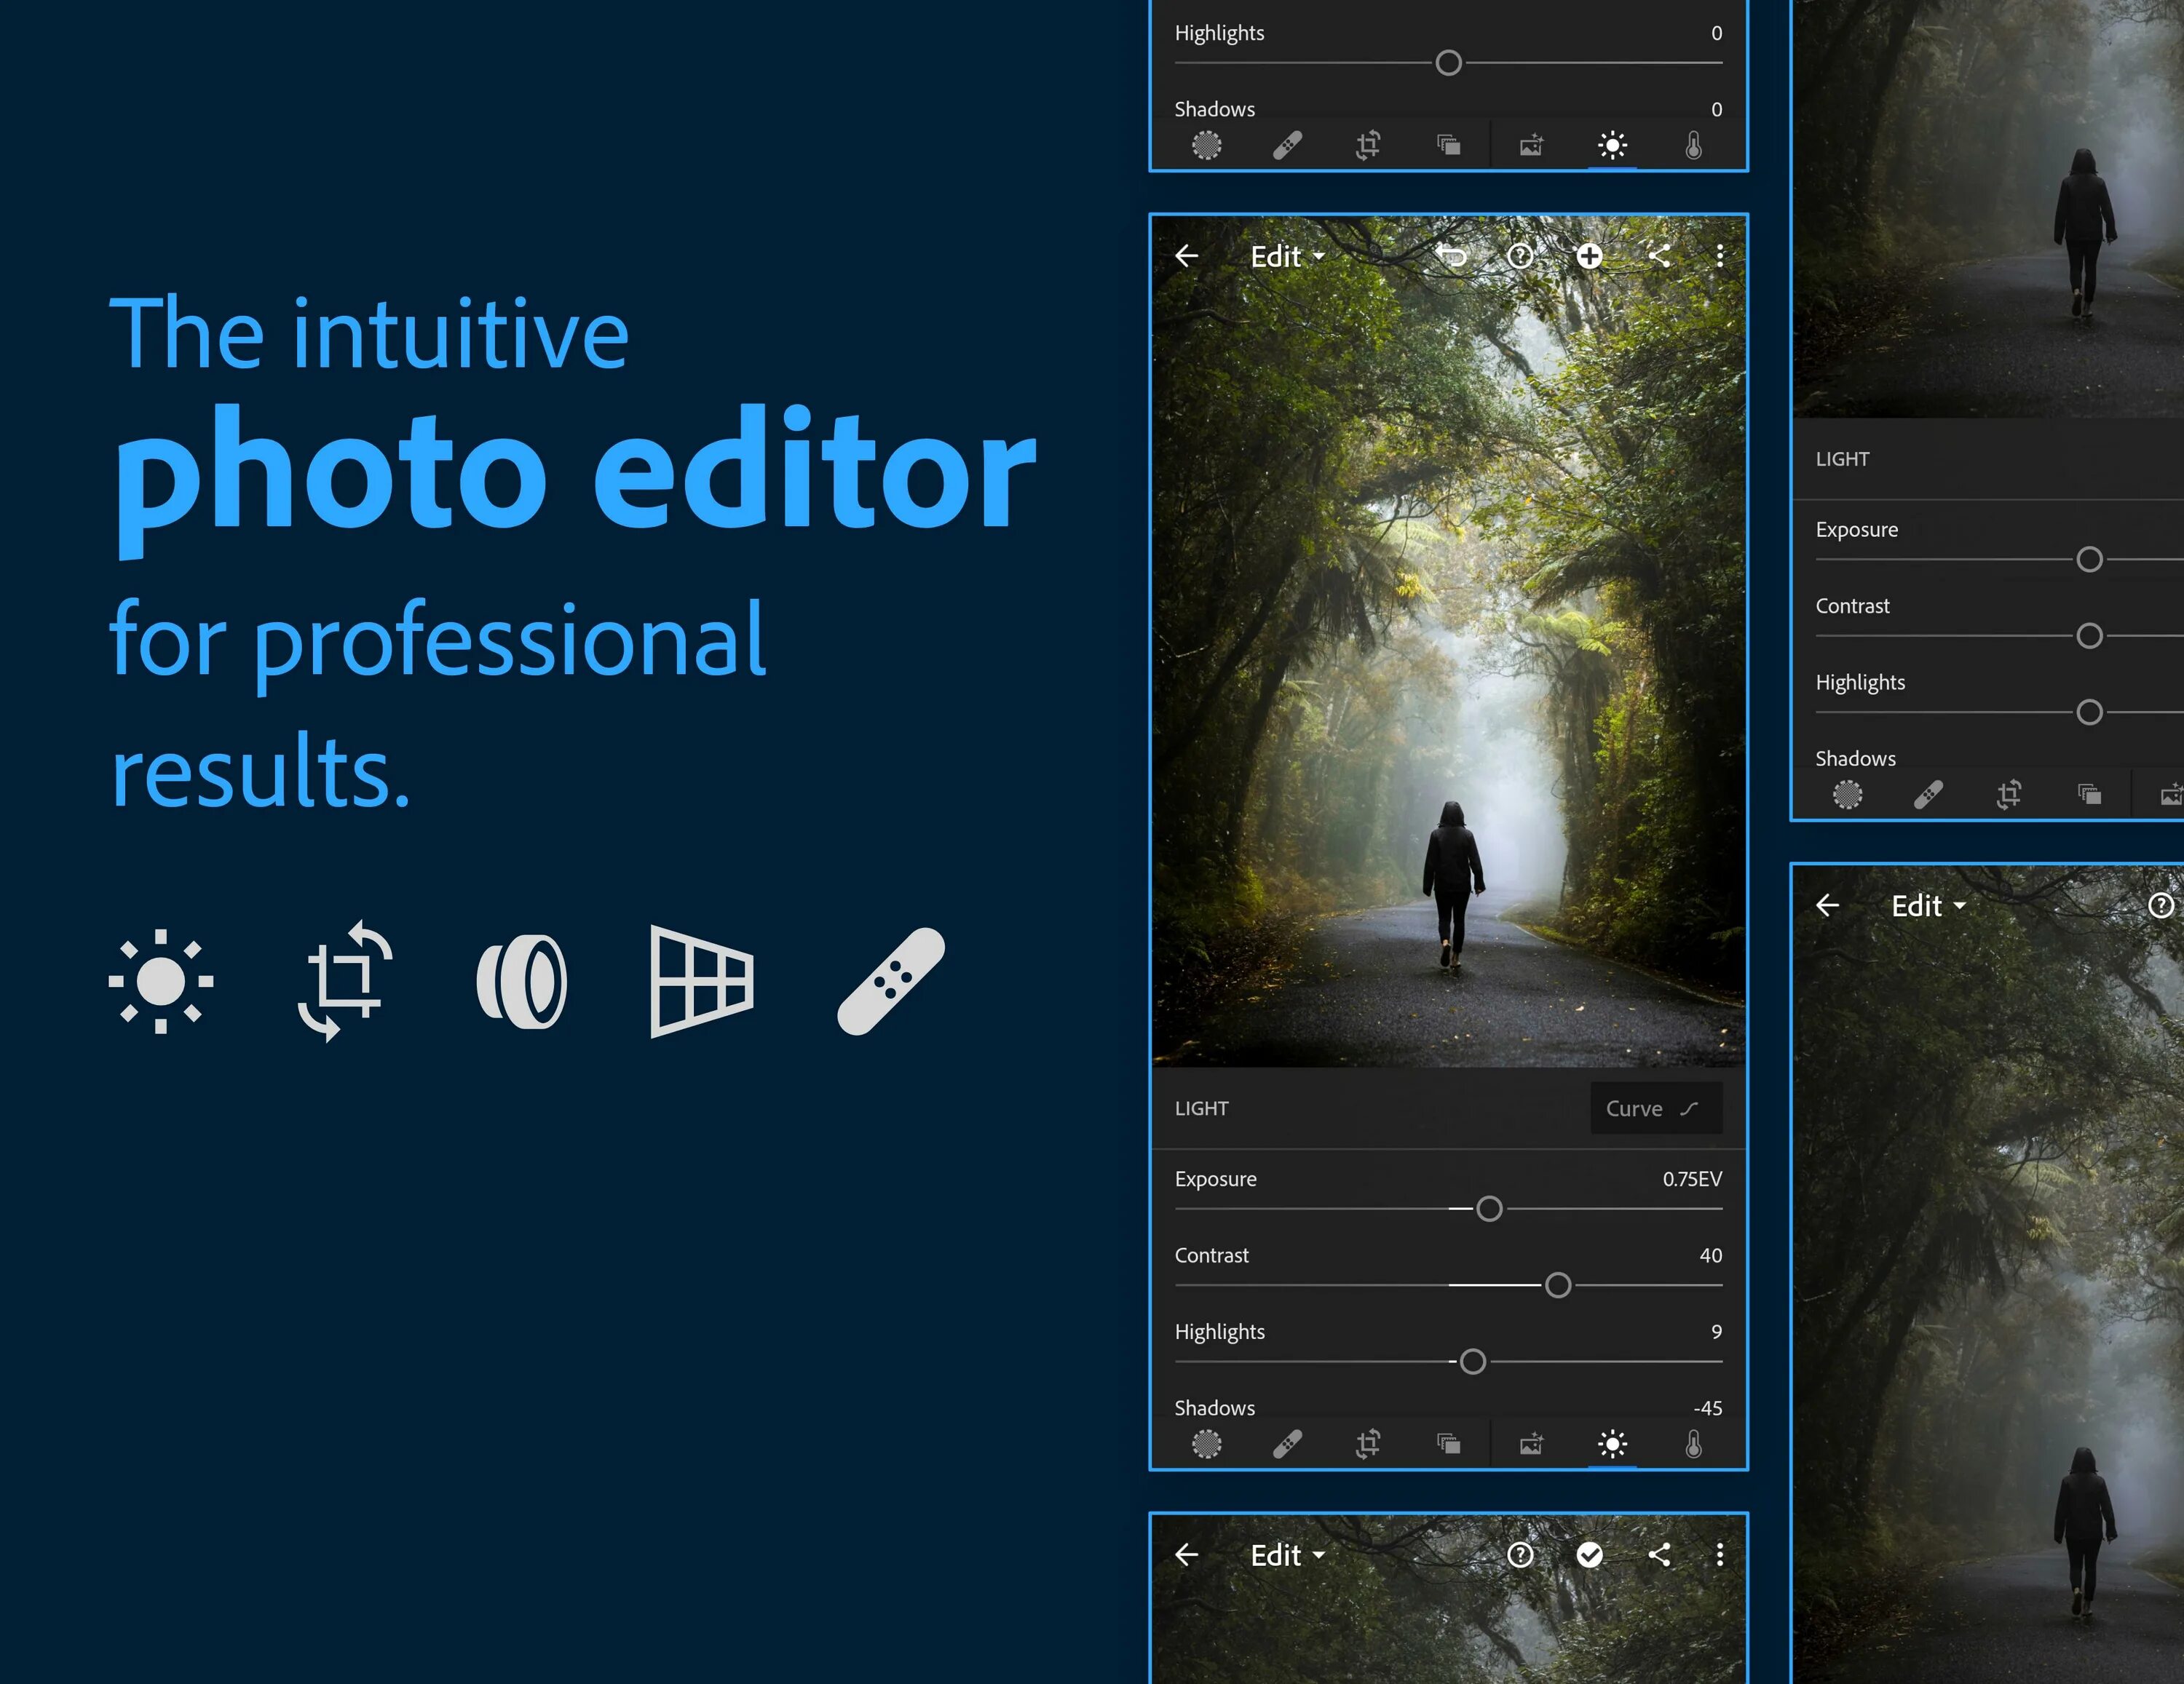Click the undo arrow in center editor header
Image resolution: width=2184 pixels, height=1684 pixels.
[1452, 257]
